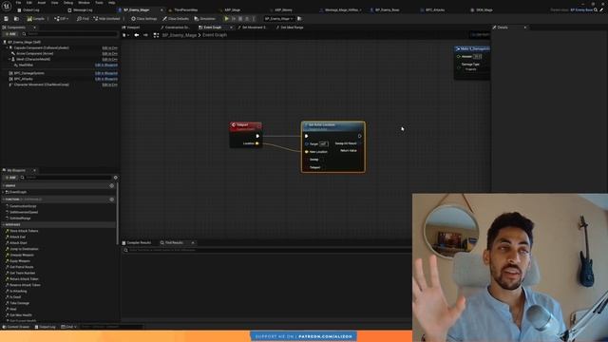The image size is (608, 342).
Task: Collapse the Functions section
Action: coord(4,199)
